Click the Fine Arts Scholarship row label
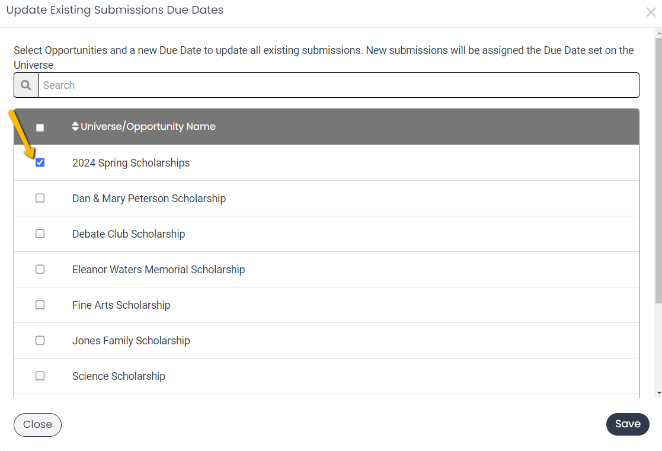The height and width of the screenshot is (451, 662). tap(121, 305)
